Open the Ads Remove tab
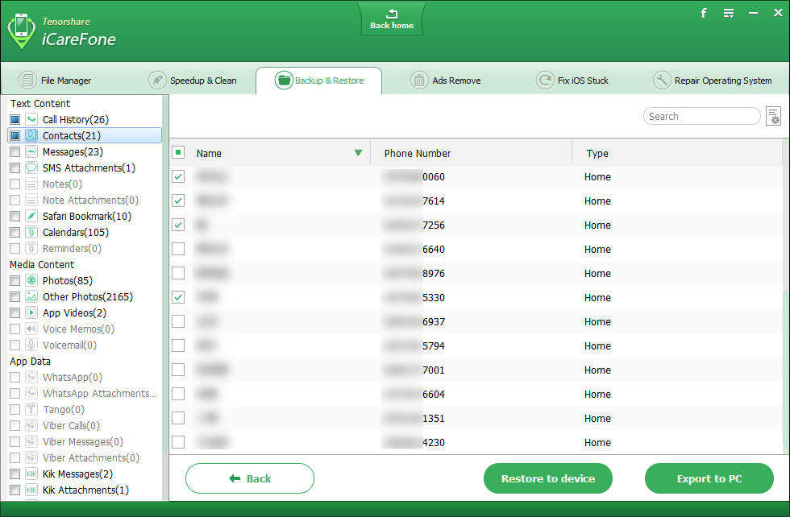790x517 pixels. coord(445,80)
